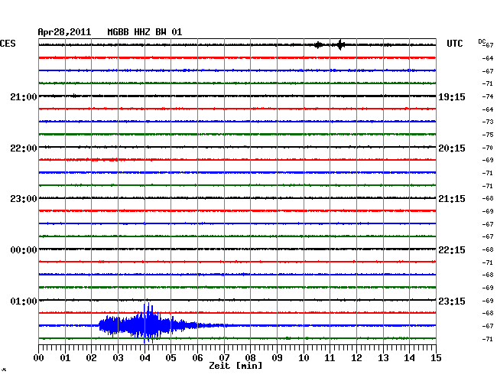The image size is (497, 378).
Task: Select the 19:15 UTC time label
Action: click(452, 97)
